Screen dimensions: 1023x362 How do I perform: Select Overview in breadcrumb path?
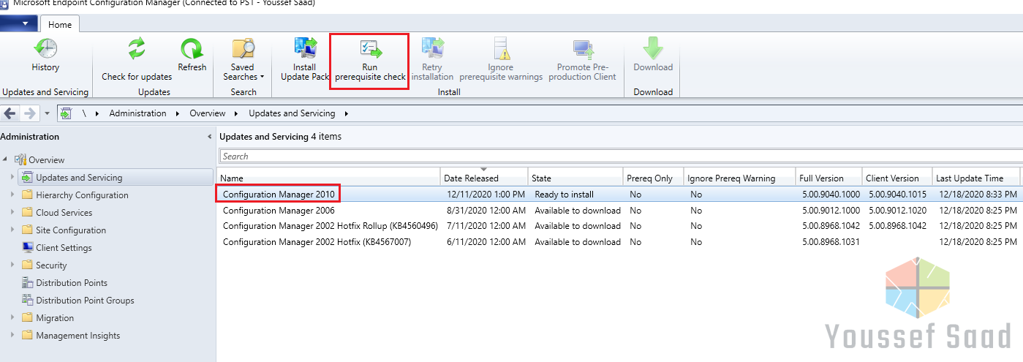[x=208, y=113]
